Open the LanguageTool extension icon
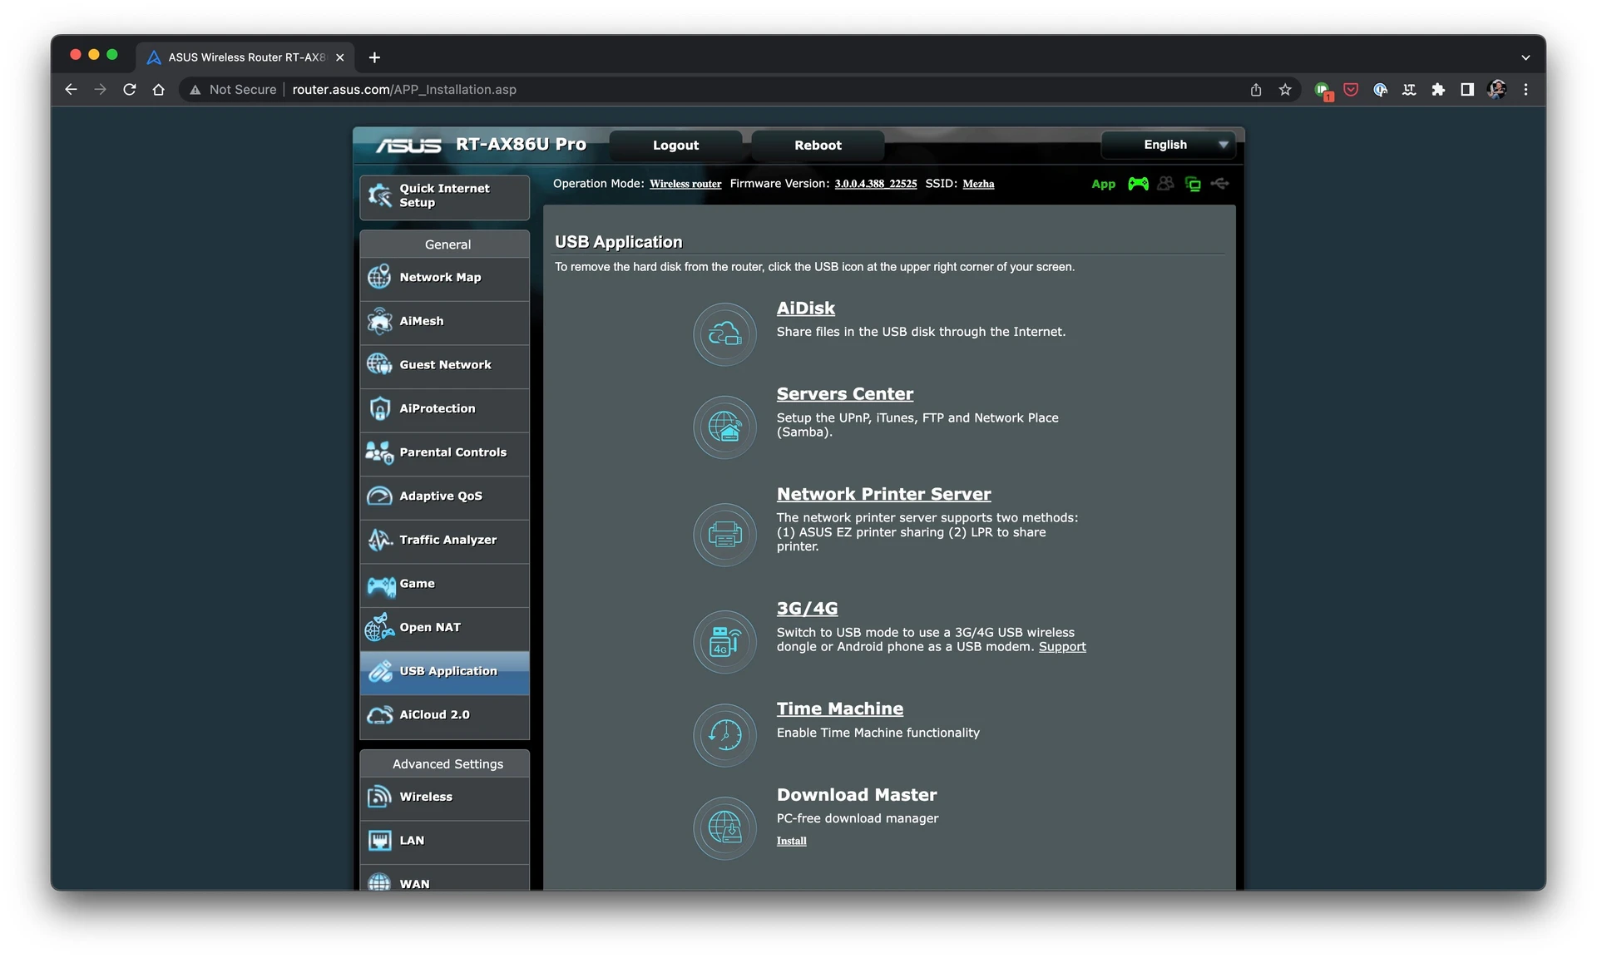This screenshot has width=1597, height=958. coord(1409,90)
